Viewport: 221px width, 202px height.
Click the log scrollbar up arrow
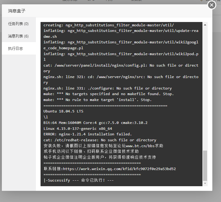(205, 25)
